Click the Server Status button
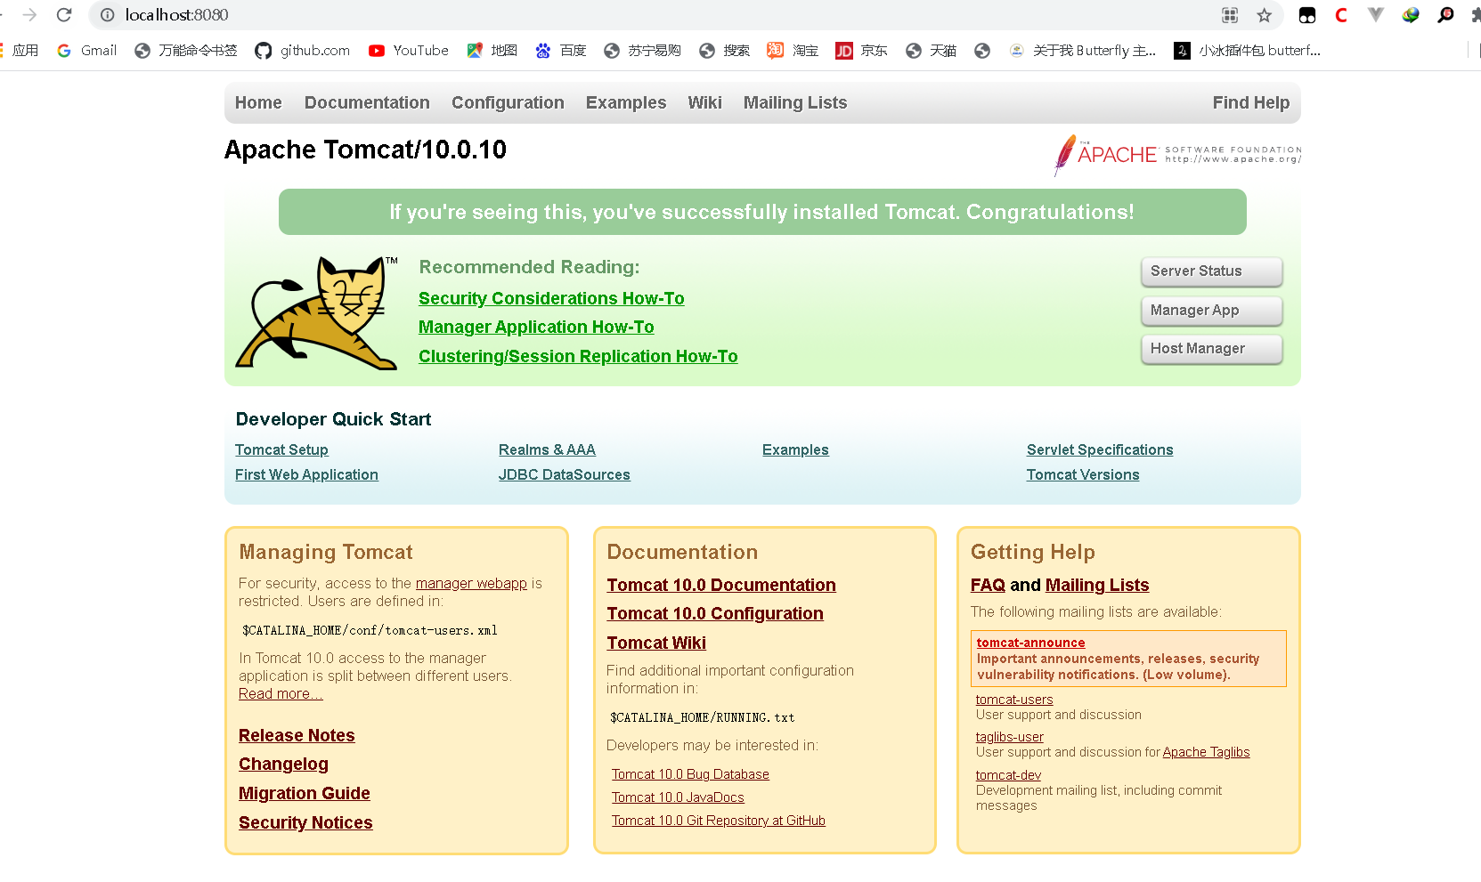Image resolution: width=1481 pixels, height=882 pixels. click(1211, 271)
